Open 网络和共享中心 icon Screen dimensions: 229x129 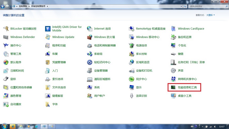pos(173,79)
